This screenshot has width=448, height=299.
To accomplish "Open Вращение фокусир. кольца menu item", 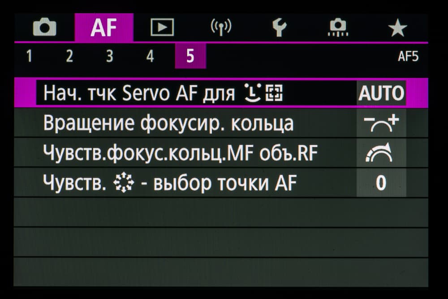I will pyautogui.click(x=168, y=123).
